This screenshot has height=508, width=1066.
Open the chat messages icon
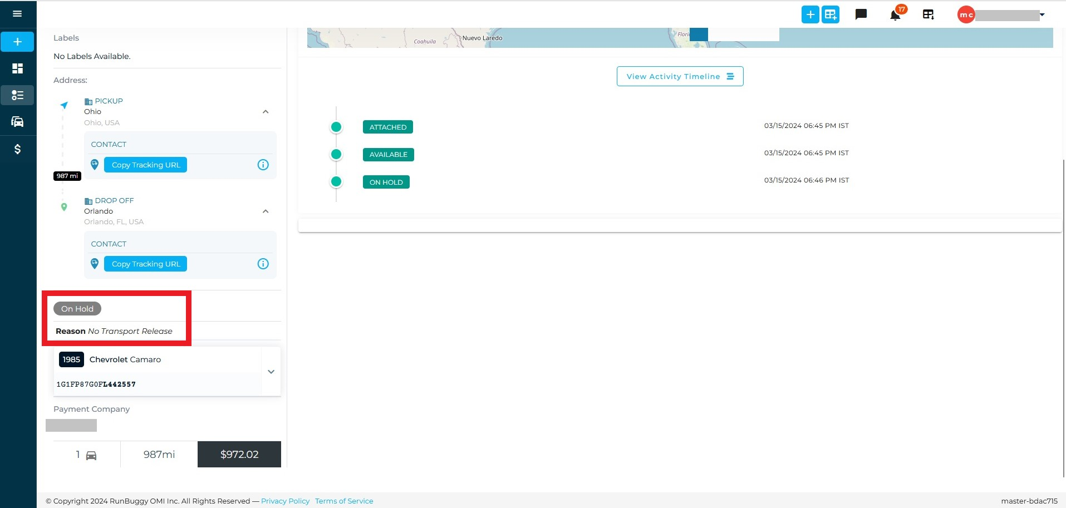(x=861, y=14)
